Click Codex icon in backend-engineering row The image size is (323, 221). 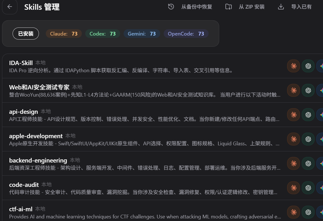[x=308, y=163]
